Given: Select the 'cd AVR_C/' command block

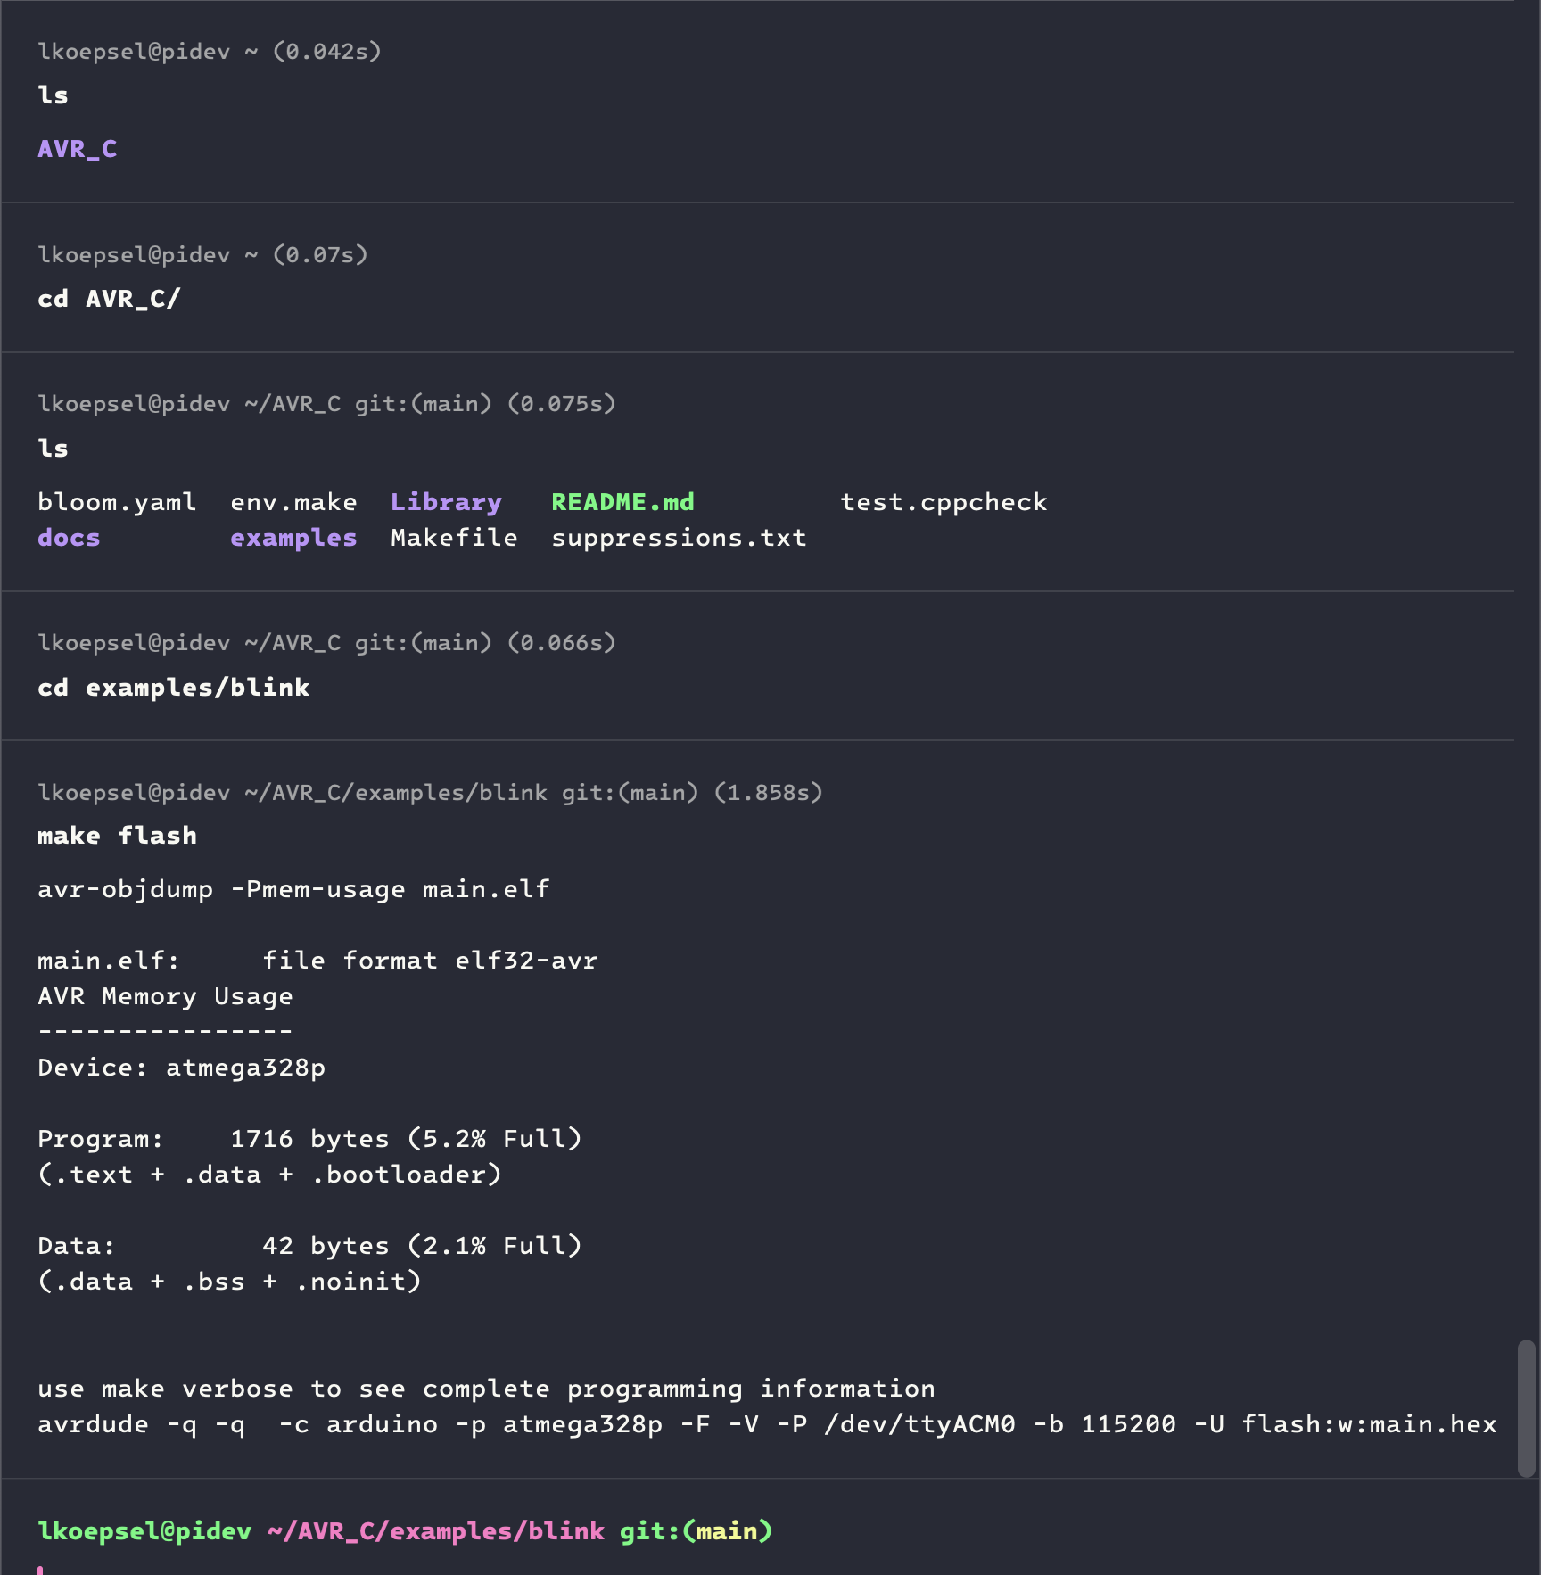Looking at the screenshot, I should click(x=758, y=277).
